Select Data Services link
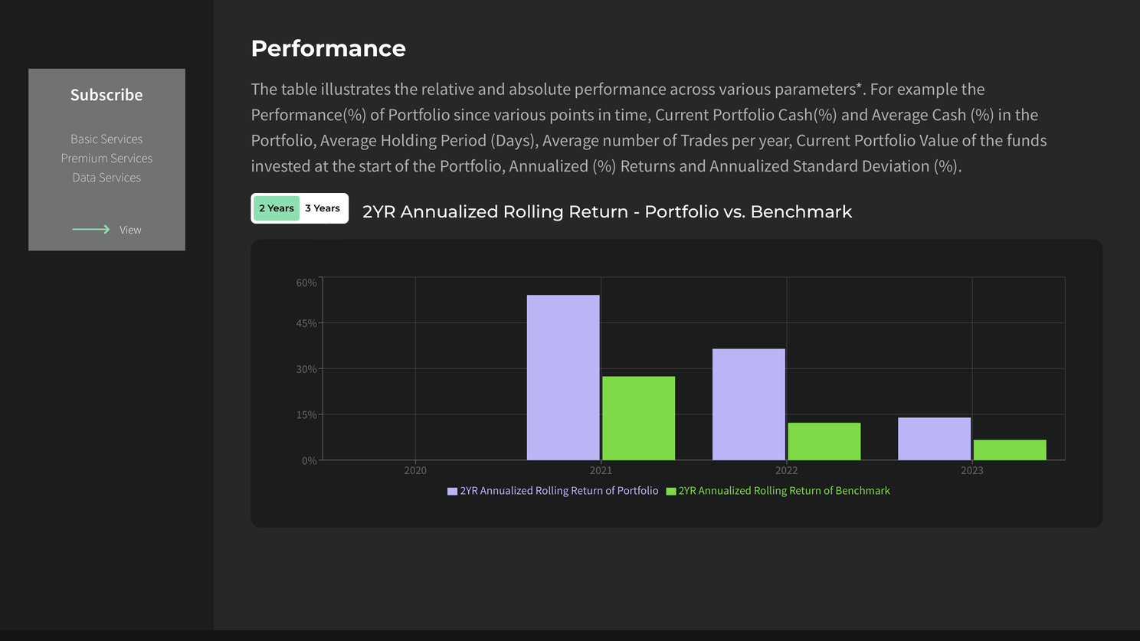 (106, 178)
